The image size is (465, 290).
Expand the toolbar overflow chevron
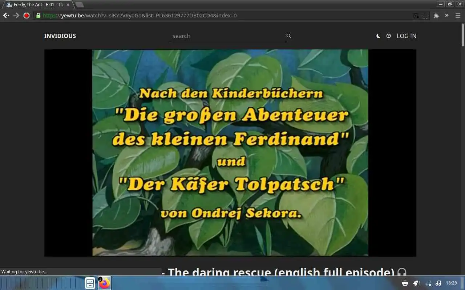coord(446,16)
